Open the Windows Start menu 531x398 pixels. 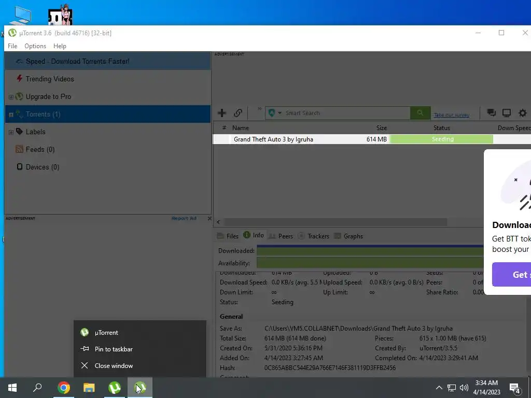(12, 388)
